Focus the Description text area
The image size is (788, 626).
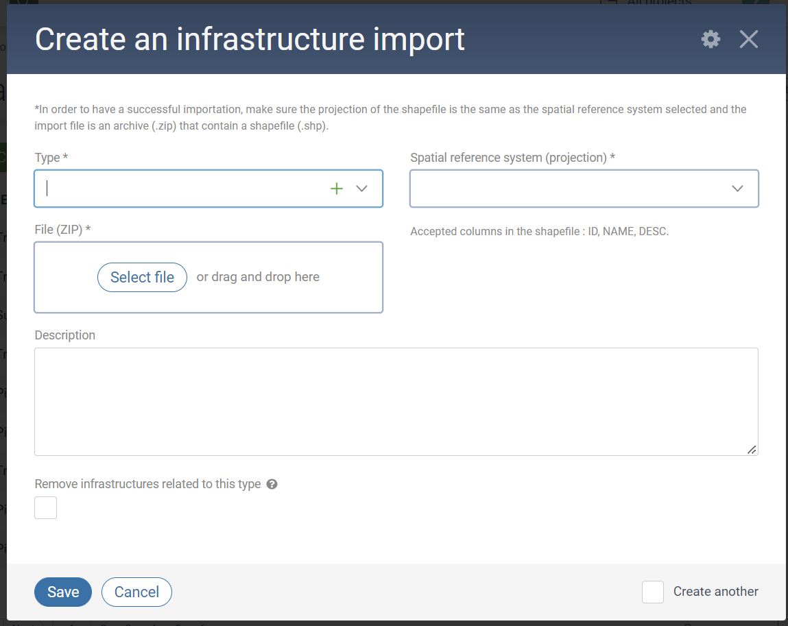point(396,401)
